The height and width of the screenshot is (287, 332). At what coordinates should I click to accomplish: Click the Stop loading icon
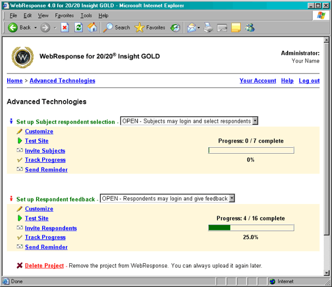65,28
